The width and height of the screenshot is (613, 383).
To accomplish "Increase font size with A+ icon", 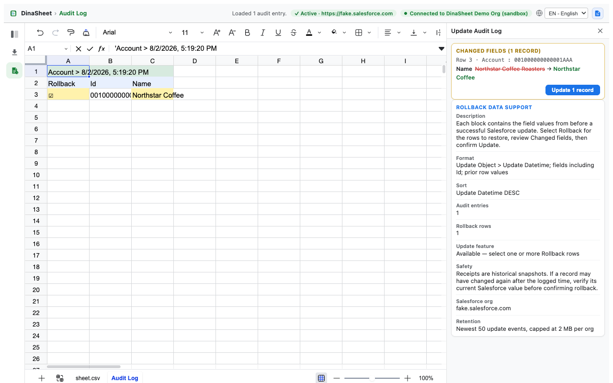I will point(217,33).
